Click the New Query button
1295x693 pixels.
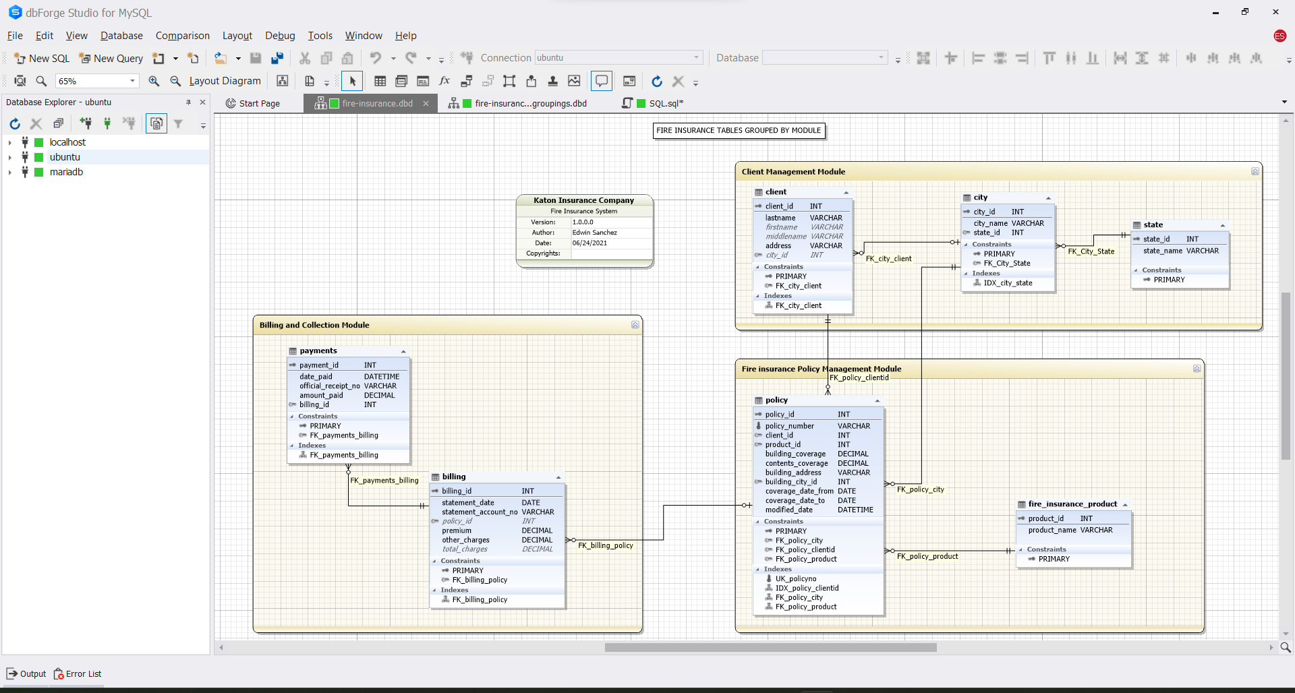[111, 59]
